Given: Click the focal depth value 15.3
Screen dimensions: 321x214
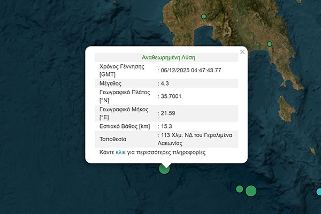Looking at the screenshot, I should click(x=167, y=126).
